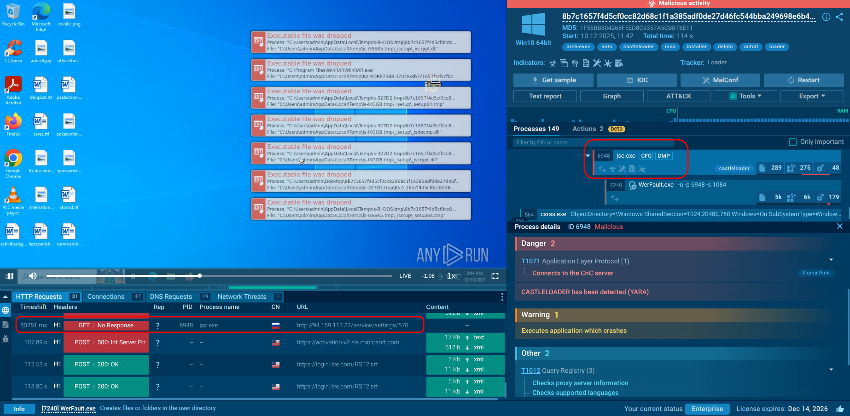Open the AI Tools dropdown

(745, 96)
